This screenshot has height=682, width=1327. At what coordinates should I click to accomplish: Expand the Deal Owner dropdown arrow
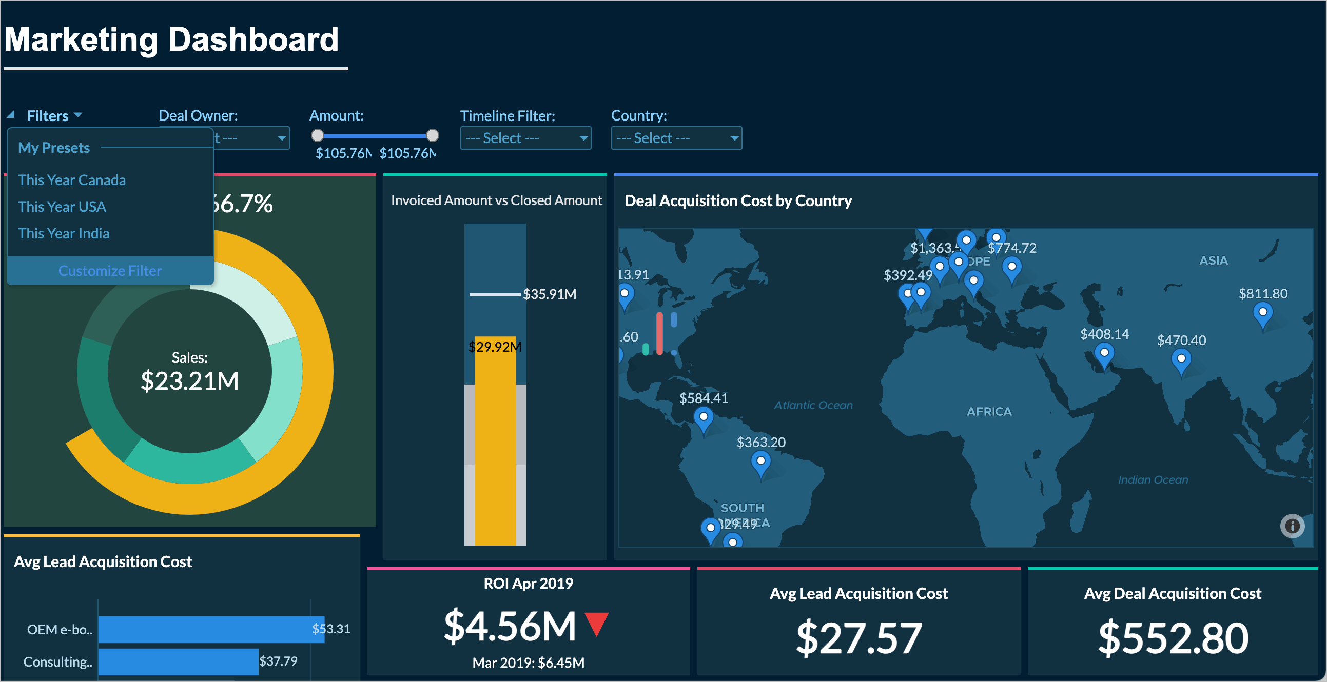[x=281, y=138]
